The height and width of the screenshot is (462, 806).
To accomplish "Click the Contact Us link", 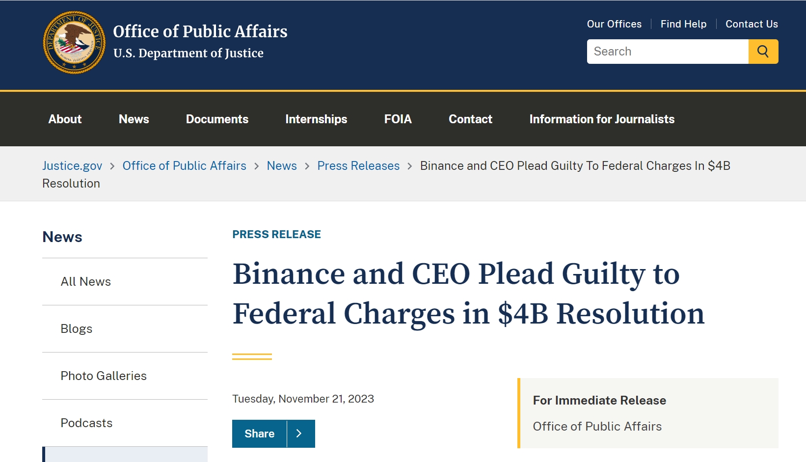I will (752, 24).
